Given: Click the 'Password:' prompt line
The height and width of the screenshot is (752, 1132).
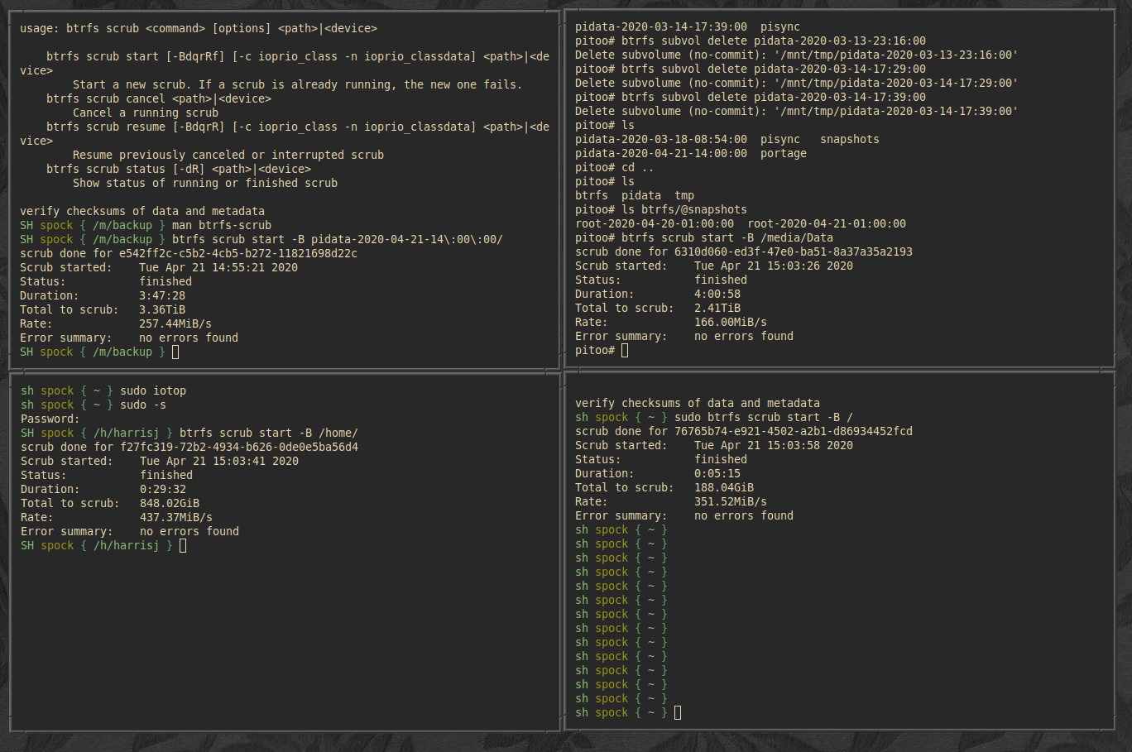Looking at the screenshot, I should pos(50,419).
